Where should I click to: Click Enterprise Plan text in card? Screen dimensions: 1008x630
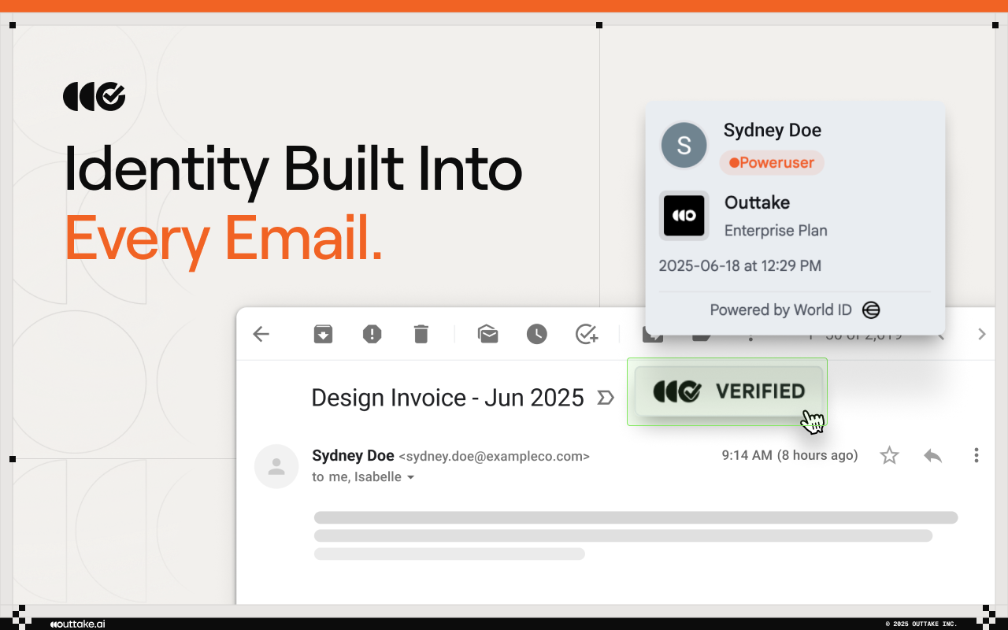(x=776, y=231)
